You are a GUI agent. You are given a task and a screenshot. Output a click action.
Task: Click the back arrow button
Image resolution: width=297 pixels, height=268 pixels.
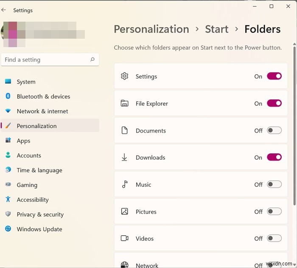4,10
